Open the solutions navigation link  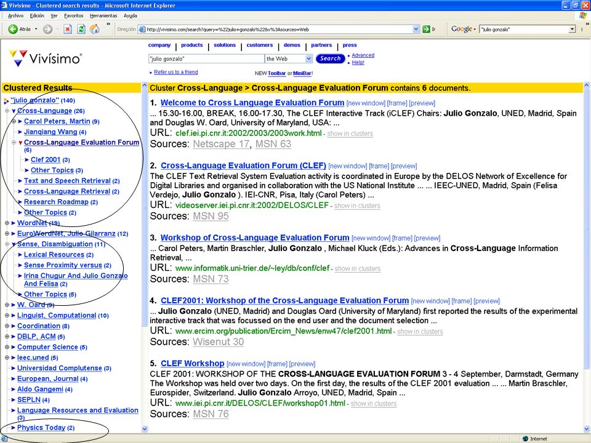(x=225, y=45)
